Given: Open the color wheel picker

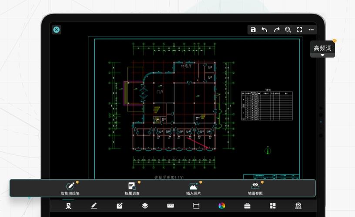Looking at the screenshot, I should pos(221,206).
